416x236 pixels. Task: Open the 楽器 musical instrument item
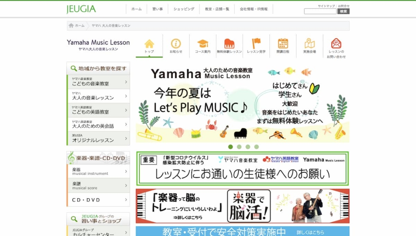click(98, 172)
